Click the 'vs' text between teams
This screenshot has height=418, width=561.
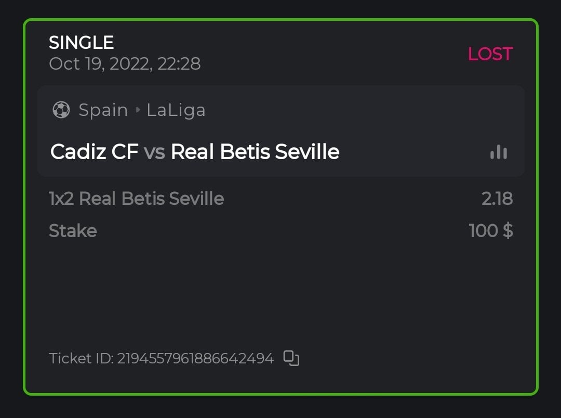154,152
